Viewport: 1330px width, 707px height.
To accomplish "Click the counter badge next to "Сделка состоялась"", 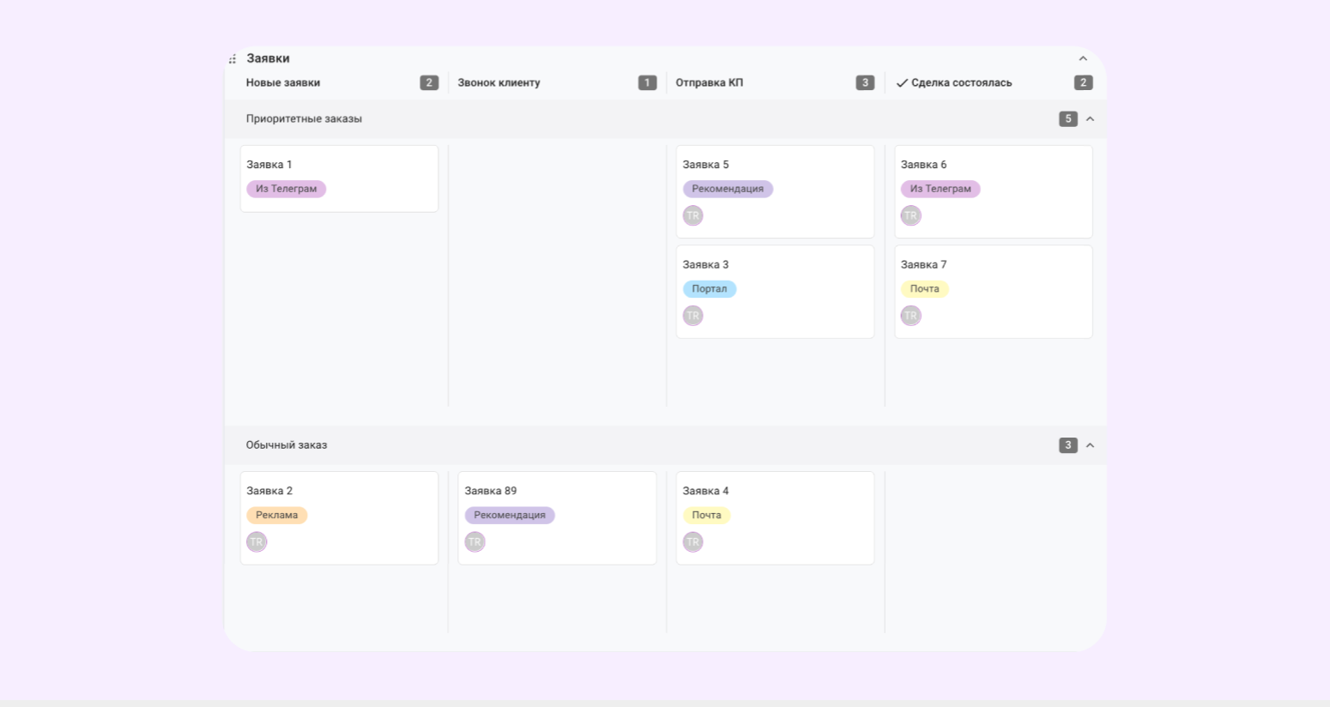I will click(1083, 82).
